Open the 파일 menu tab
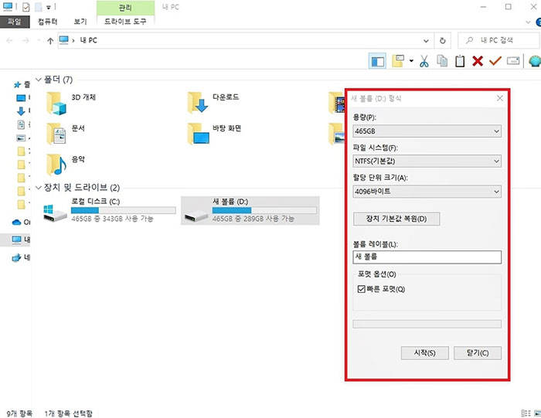This screenshot has width=541, height=418. coord(15,22)
